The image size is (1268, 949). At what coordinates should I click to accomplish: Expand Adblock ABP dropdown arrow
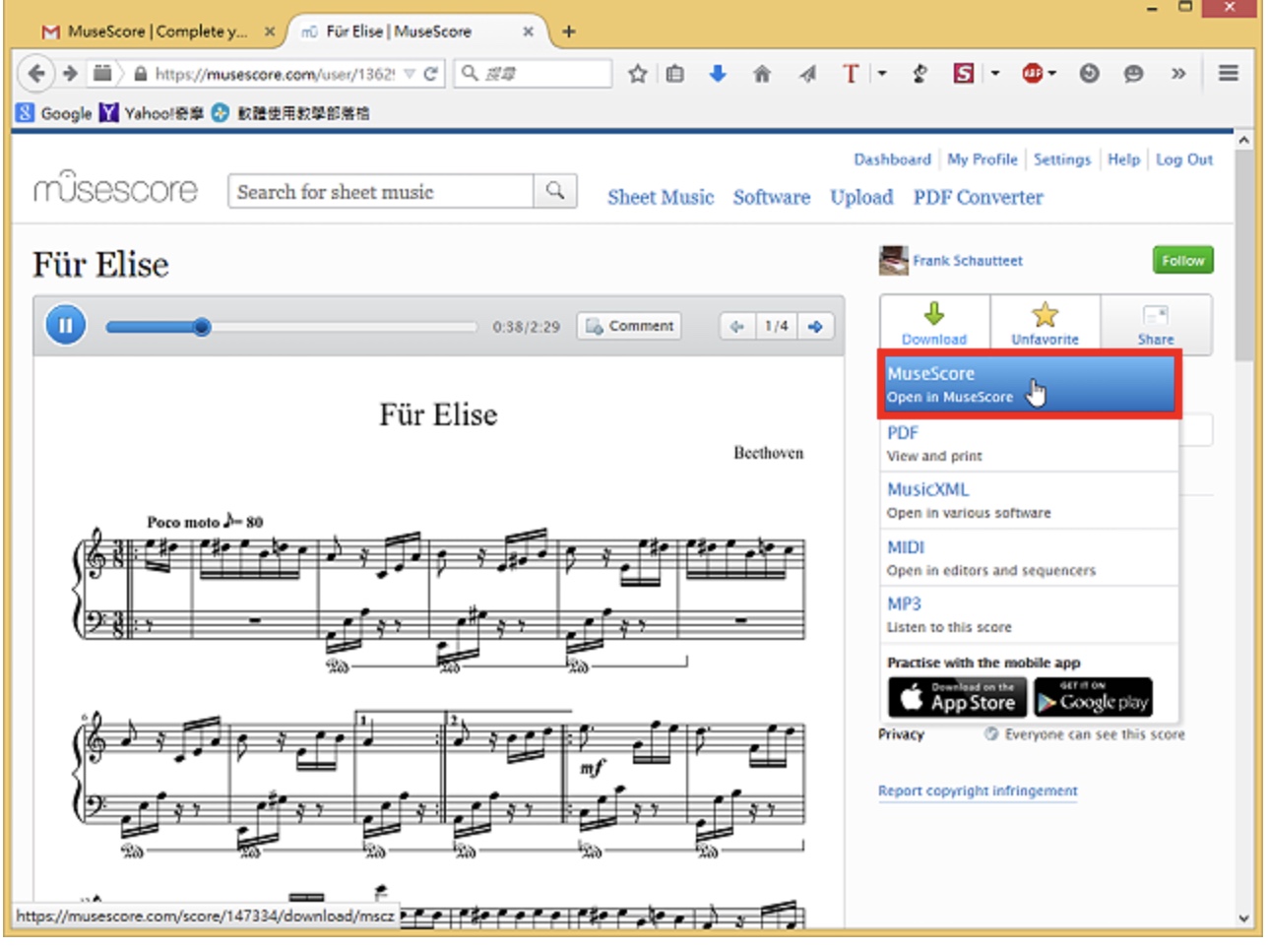click(x=1052, y=74)
